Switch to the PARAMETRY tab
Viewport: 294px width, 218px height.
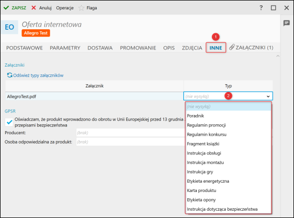coord(65,48)
